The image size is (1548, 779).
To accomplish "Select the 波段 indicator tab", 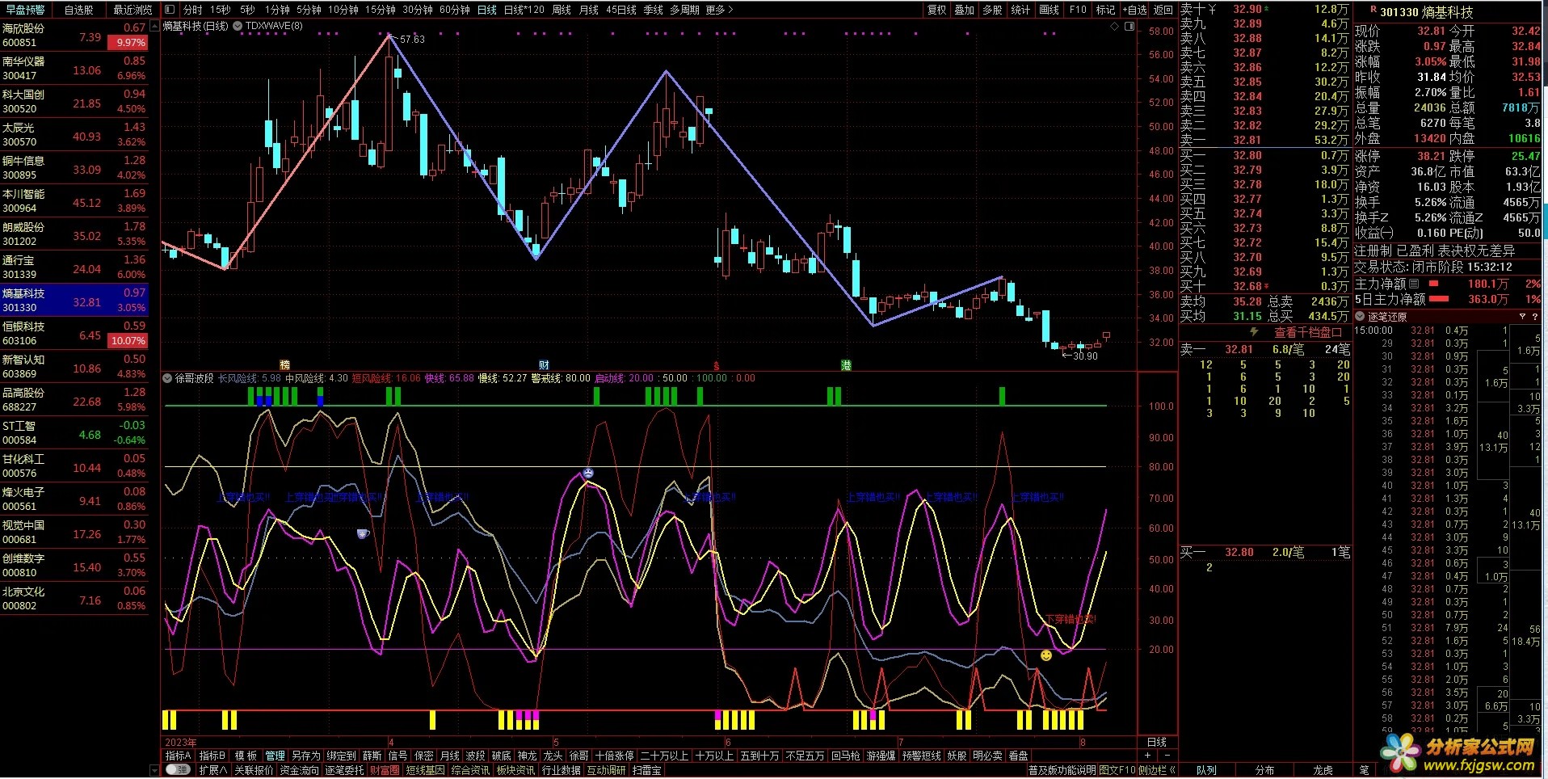I will tap(476, 756).
